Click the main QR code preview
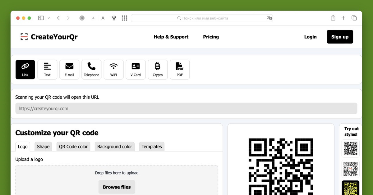This screenshot has height=195, width=373. point(281,167)
